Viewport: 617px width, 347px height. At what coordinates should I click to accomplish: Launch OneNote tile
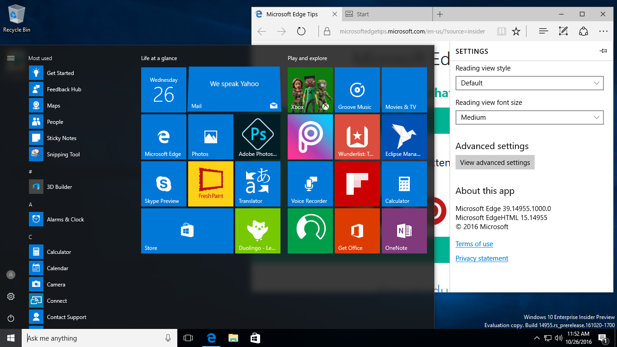(404, 231)
